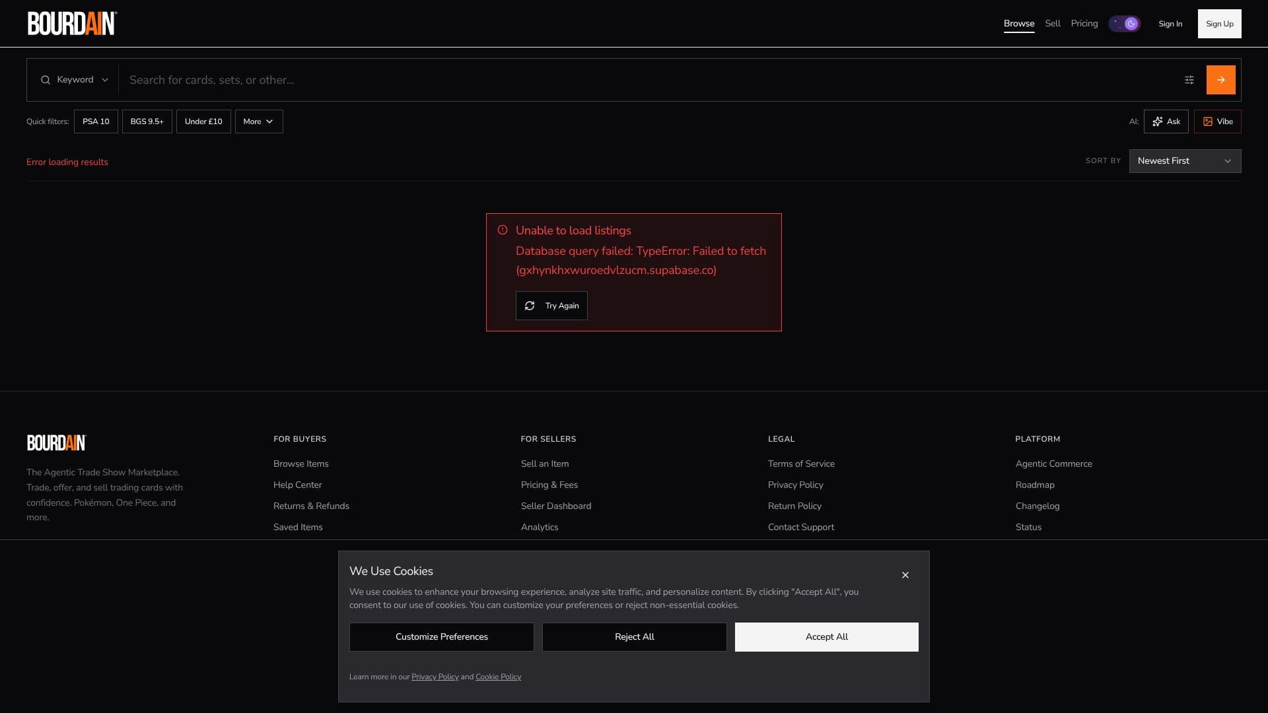Open Sell an Item footer link
This screenshot has height=713, width=1268.
pyautogui.click(x=545, y=464)
